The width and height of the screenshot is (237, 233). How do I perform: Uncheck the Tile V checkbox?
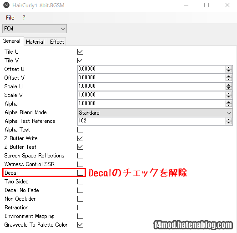click(80, 61)
